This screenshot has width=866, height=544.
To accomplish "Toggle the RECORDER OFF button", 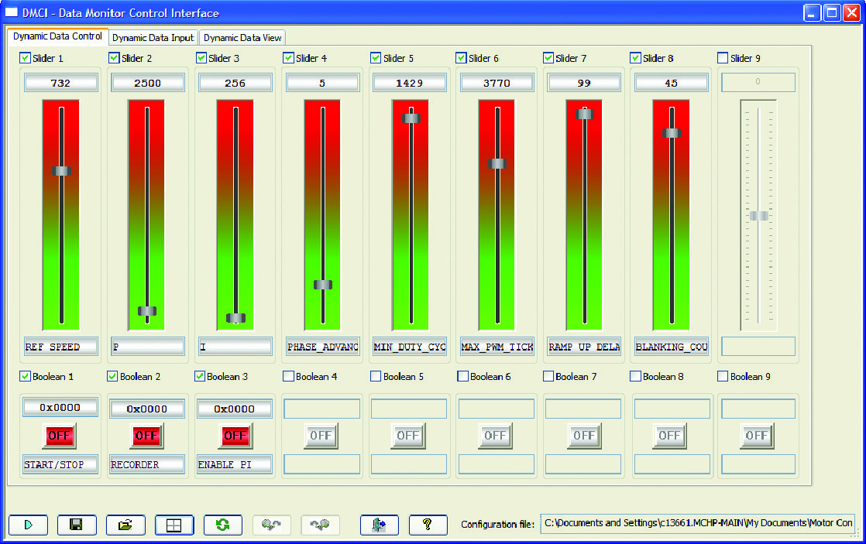I will tap(146, 436).
